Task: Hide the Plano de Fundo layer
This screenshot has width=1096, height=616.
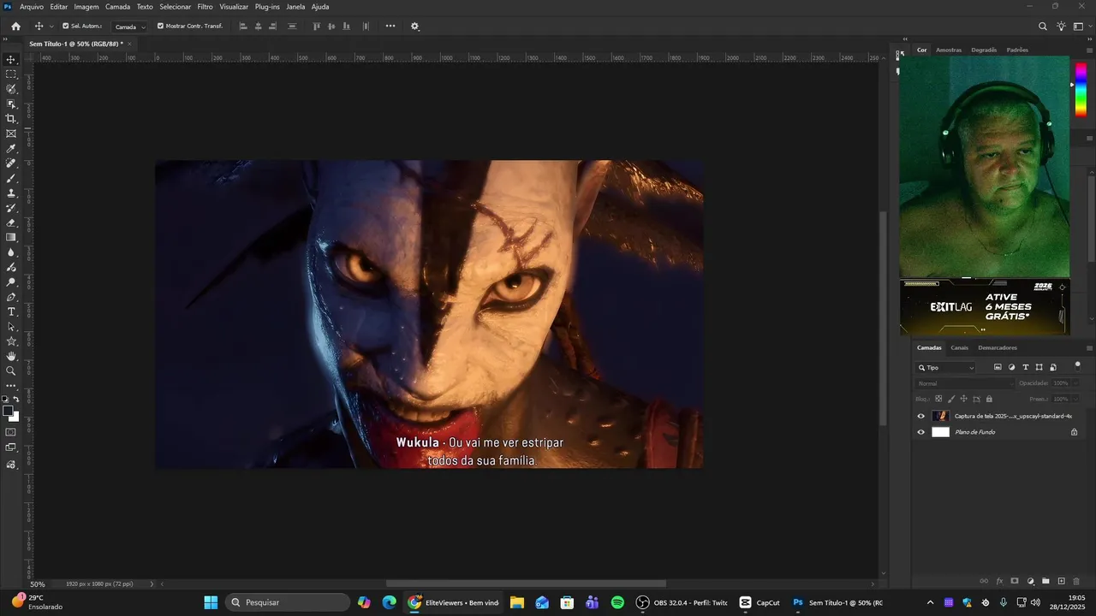Action: (x=921, y=432)
